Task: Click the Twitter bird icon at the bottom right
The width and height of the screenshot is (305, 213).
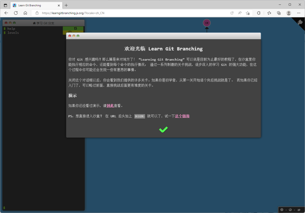Action: pyautogui.click(x=299, y=210)
